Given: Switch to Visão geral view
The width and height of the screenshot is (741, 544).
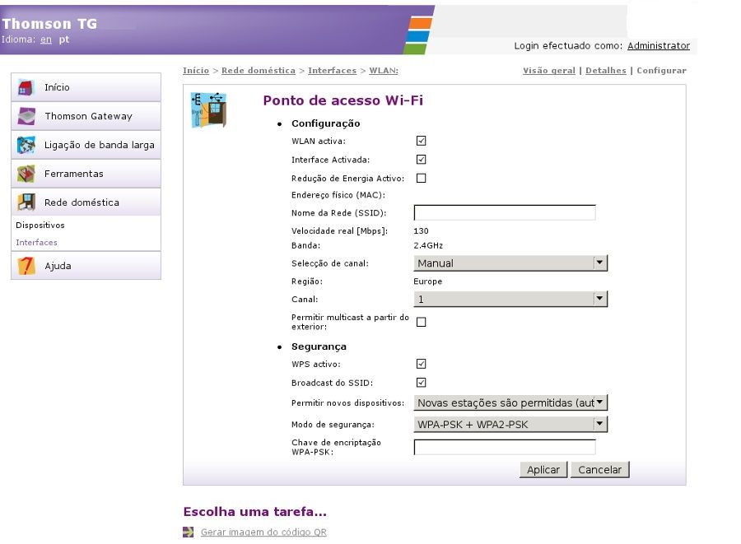Looking at the screenshot, I should pos(548,70).
